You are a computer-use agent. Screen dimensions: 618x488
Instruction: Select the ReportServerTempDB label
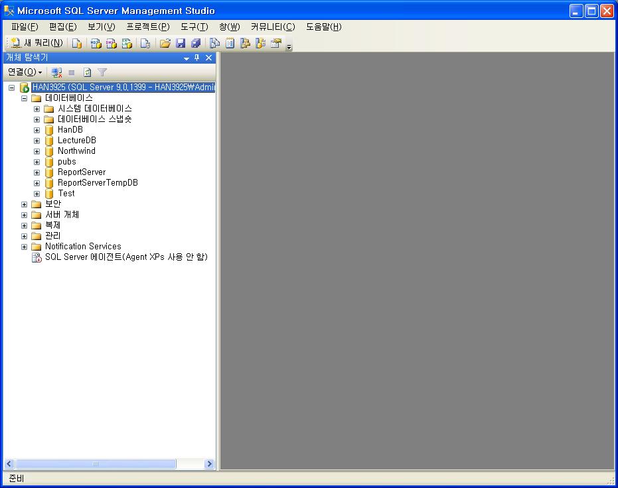98,183
